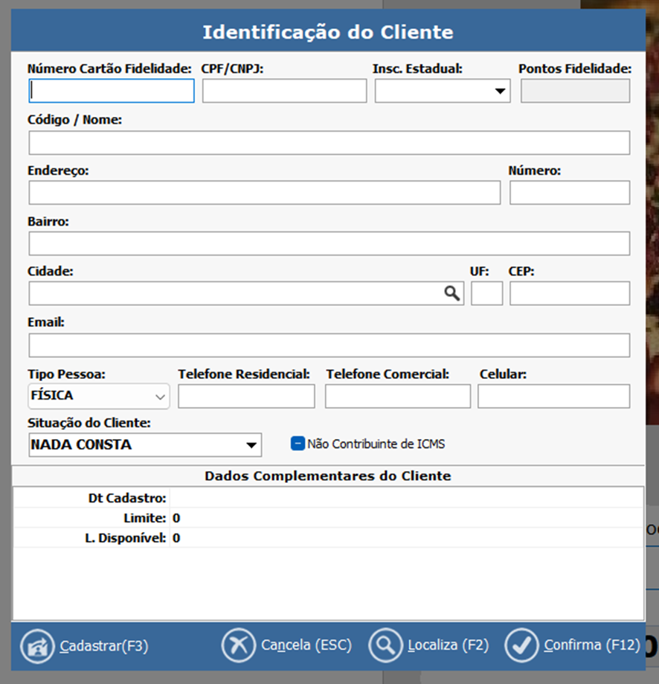Click the Endereço input field
This screenshot has width=659, height=684.
point(264,193)
